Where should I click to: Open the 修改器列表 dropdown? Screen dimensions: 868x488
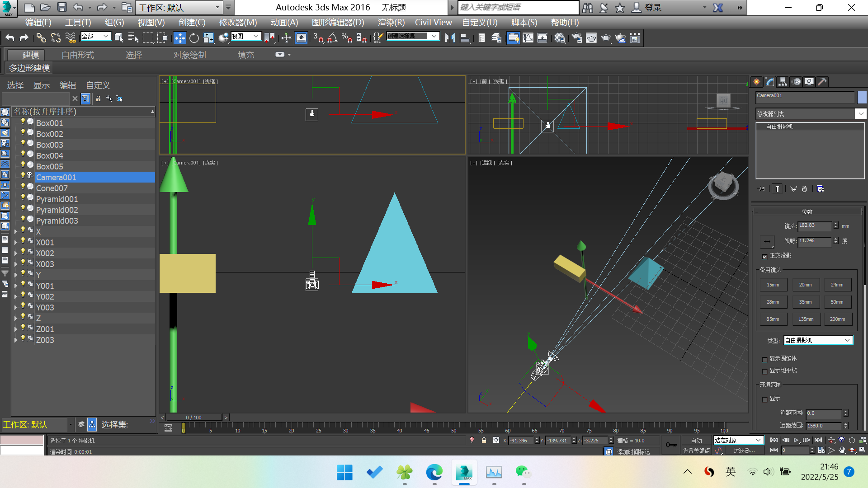(861, 113)
